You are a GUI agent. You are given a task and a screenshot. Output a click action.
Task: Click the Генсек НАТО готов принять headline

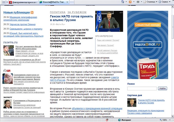tap(72, 18)
